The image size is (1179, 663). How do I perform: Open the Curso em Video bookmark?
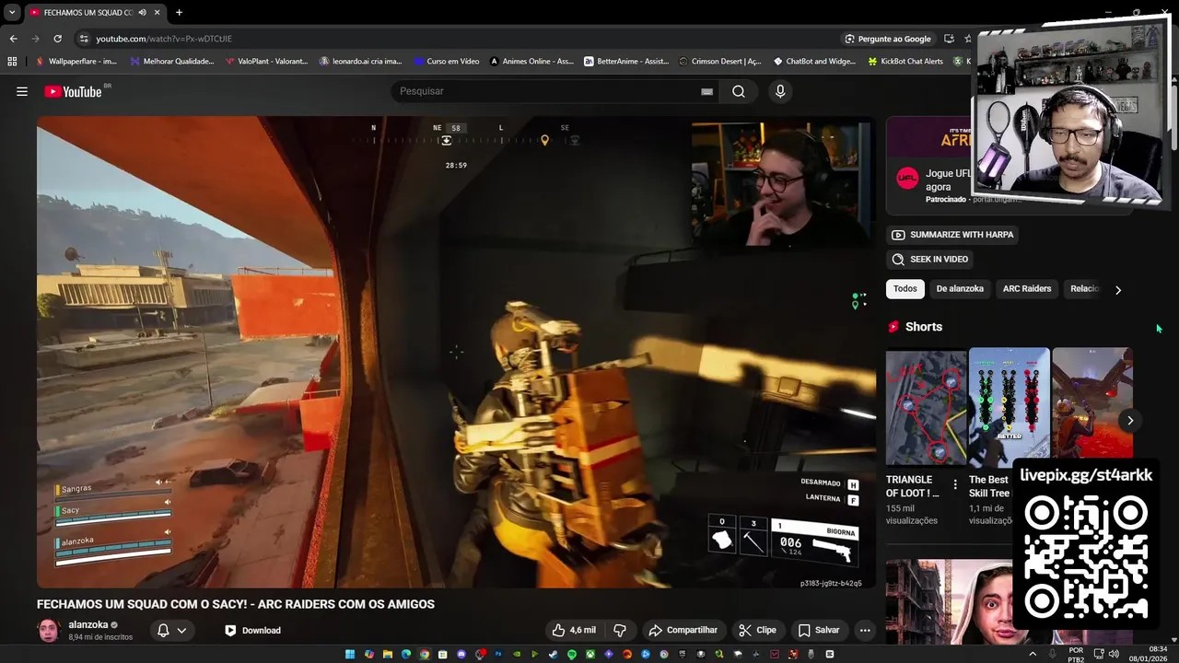click(446, 61)
